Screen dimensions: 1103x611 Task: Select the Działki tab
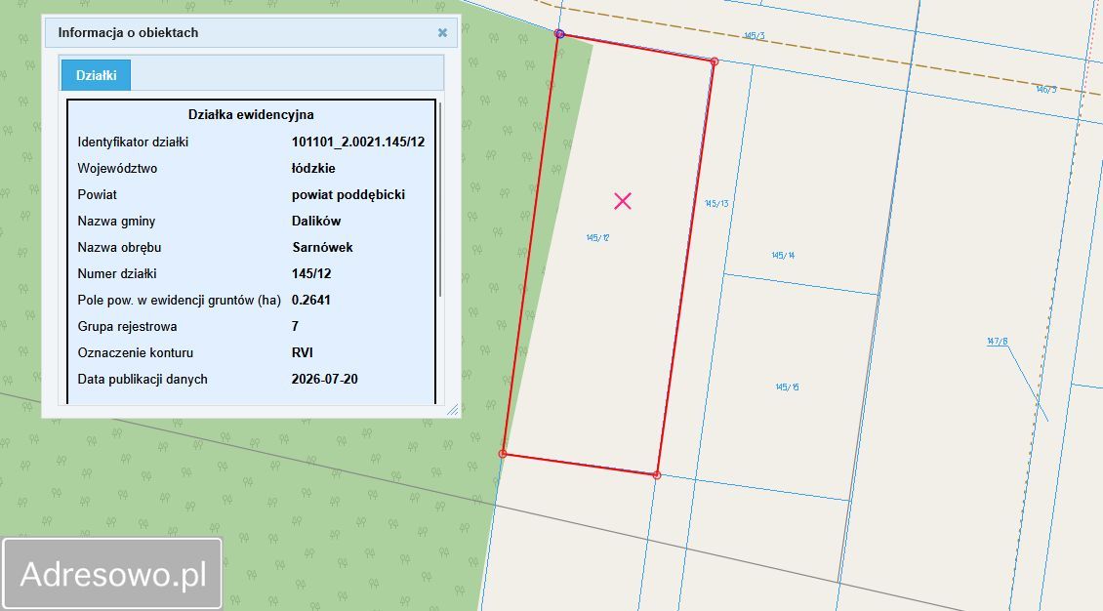pos(96,75)
